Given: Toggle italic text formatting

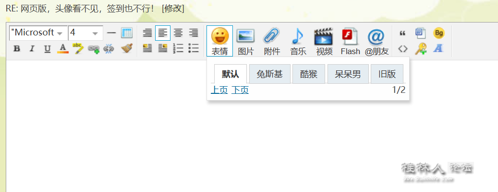Looking at the screenshot, I should pyautogui.click(x=32, y=48).
